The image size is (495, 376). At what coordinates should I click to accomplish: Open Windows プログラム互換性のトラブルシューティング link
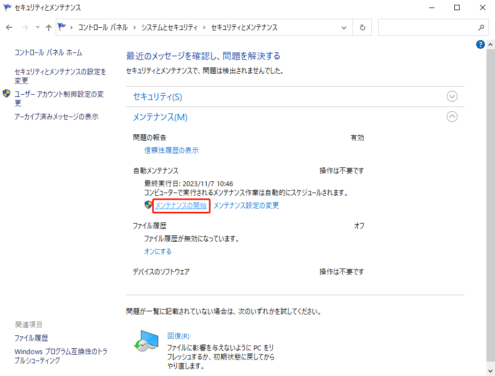61,356
